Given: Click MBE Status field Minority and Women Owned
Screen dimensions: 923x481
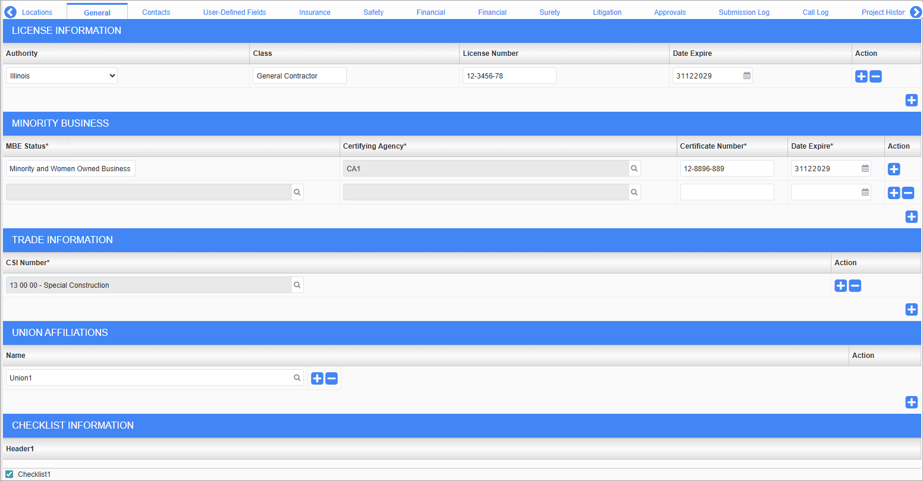Looking at the screenshot, I should [x=71, y=168].
